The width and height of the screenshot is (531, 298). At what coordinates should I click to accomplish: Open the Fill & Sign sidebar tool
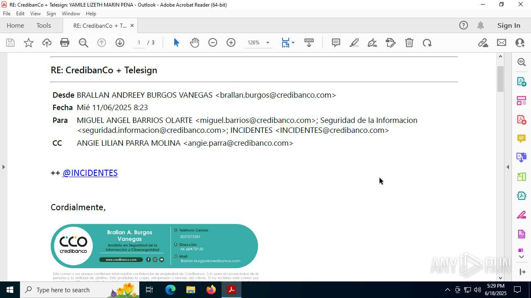click(x=521, y=215)
